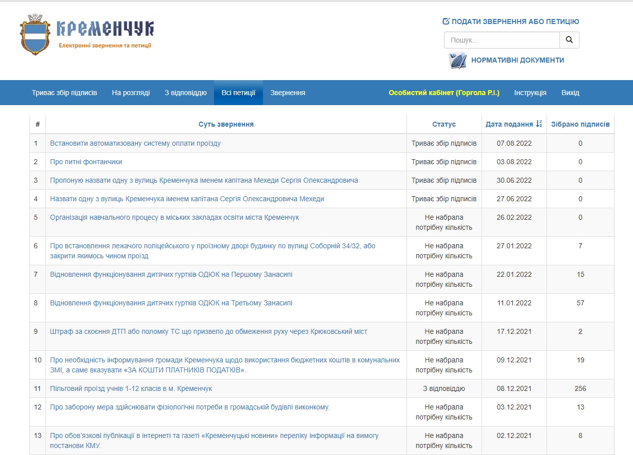
Task: Click the sort icon by Дата подання
Action: click(x=538, y=124)
